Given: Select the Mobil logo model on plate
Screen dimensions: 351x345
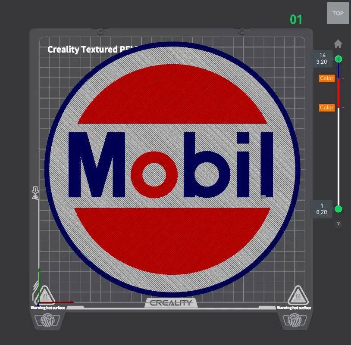Looking at the screenshot, I should coord(172,169).
